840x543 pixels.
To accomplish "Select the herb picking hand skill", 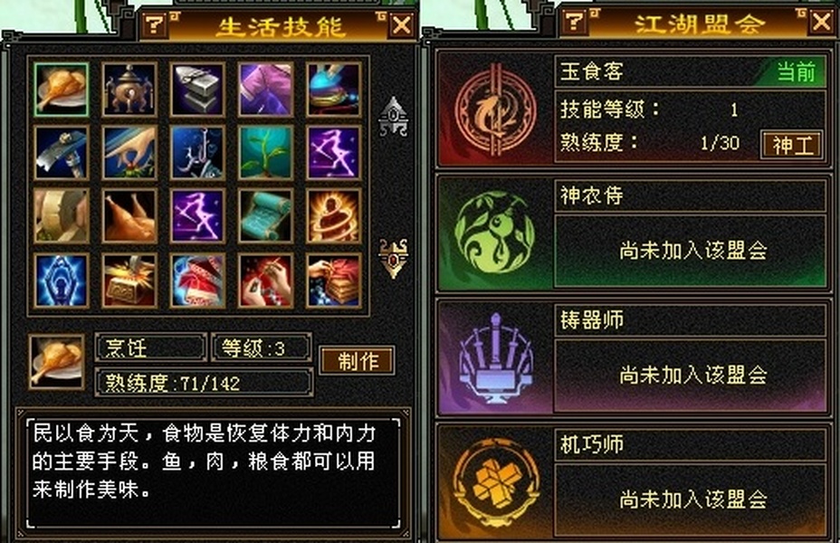I will (x=129, y=153).
